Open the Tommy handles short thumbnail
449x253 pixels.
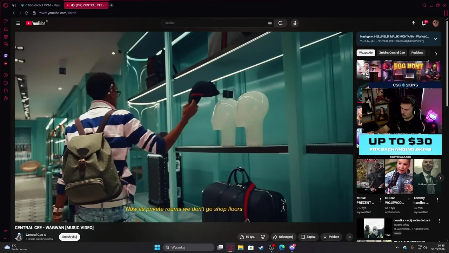[427, 176]
